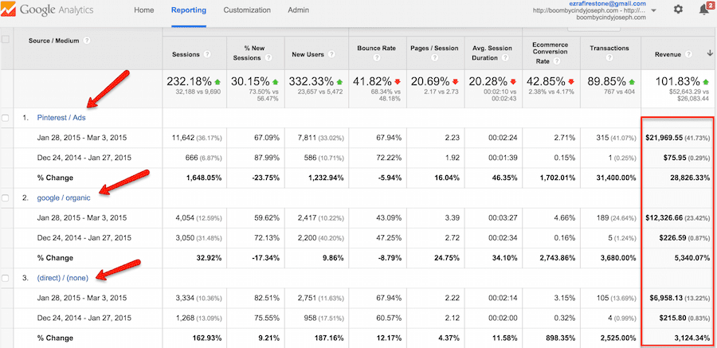Image resolution: width=717 pixels, height=348 pixels.
Task: Sort by the Bounce Rate column header
Action: (x=377, y=48)
